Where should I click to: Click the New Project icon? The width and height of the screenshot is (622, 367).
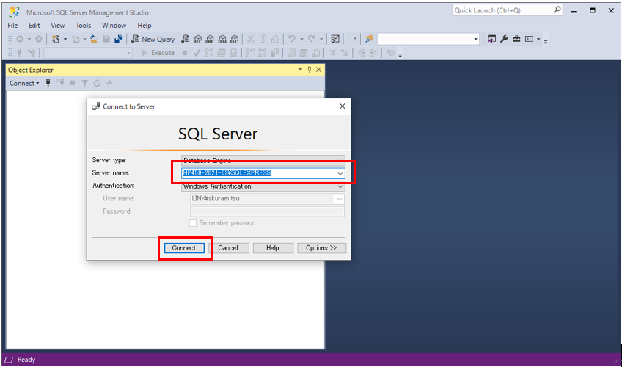coord(56,39)
